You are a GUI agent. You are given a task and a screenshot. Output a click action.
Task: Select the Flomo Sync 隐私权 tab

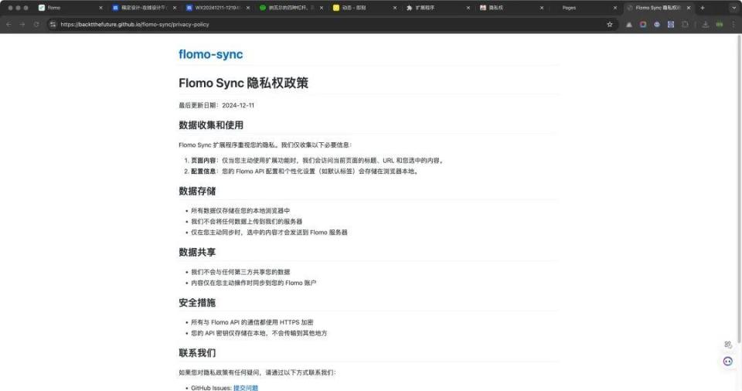click(x=659, y=8)
